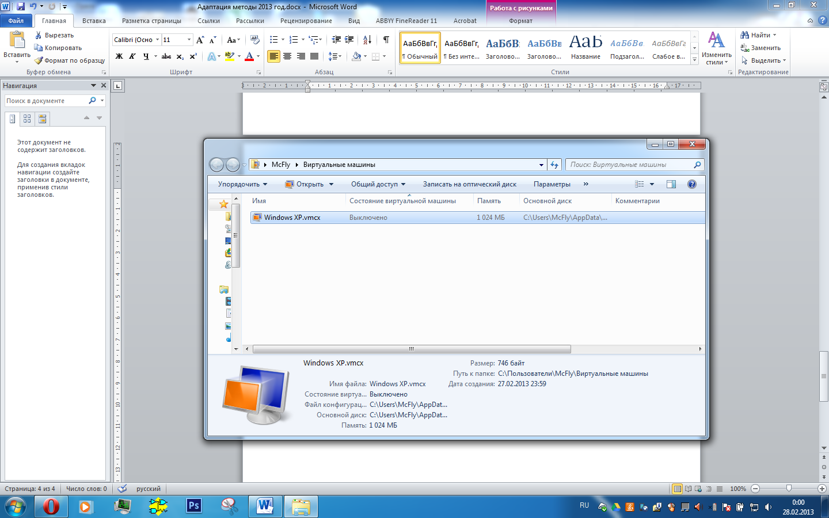Click the text effects (glowing A) icon

tap(212, 56)
